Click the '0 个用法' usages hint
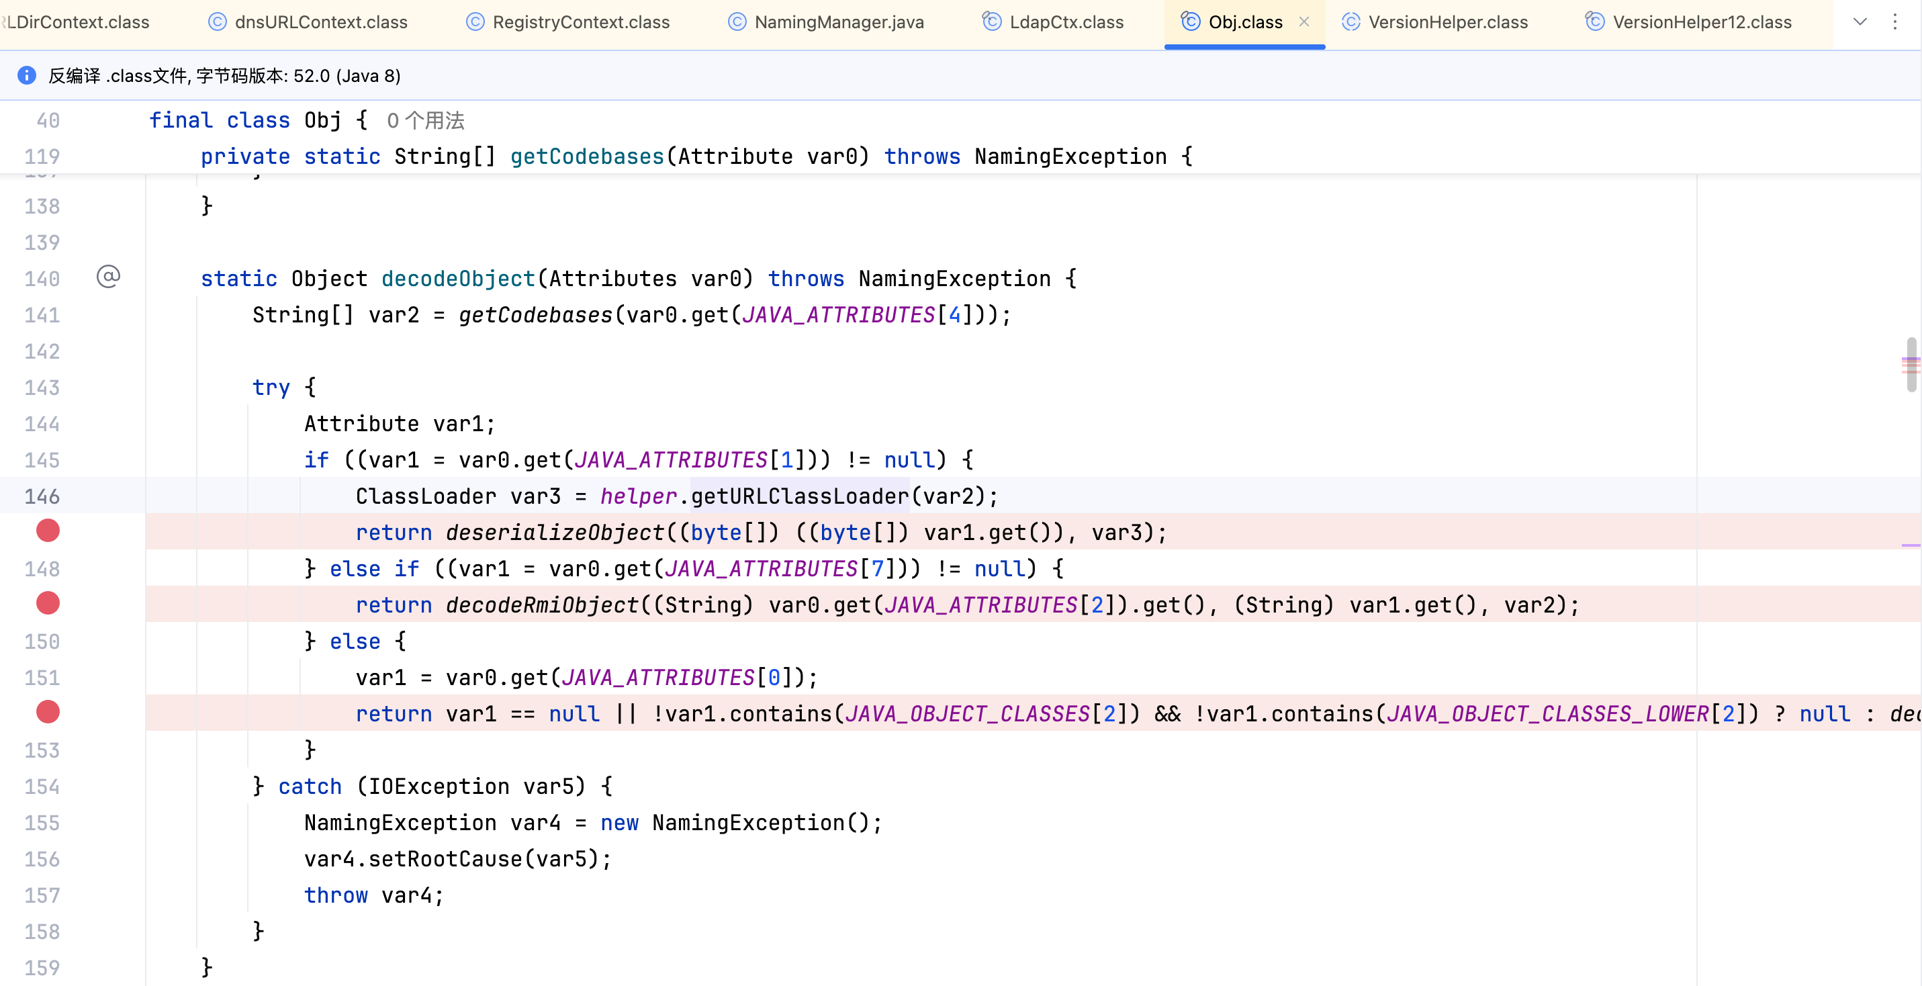Viewport: 1922px width, 986px height. 425,120
